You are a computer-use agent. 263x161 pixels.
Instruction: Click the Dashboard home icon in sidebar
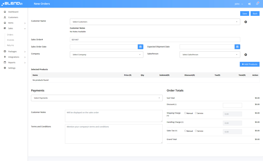5,12
